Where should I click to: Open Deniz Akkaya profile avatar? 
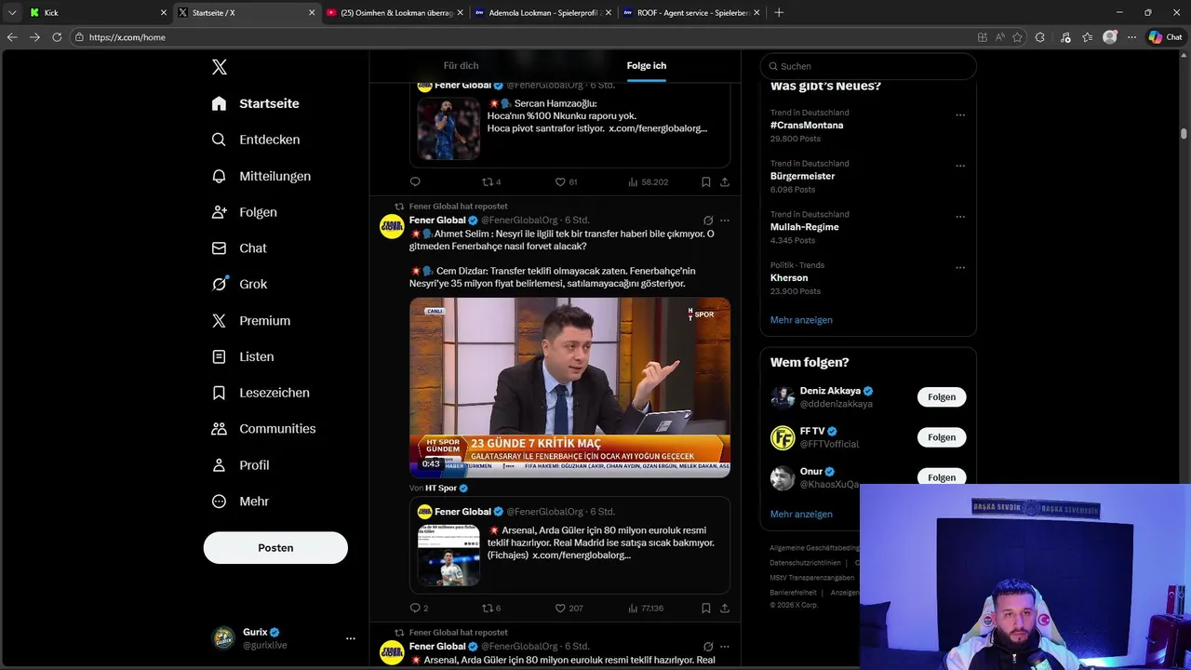783,397
